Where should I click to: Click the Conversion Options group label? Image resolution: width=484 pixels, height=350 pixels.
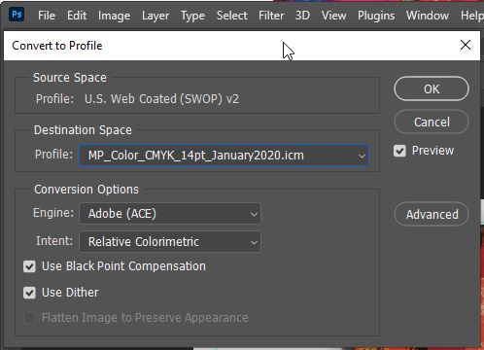click(x=86, y=190)
